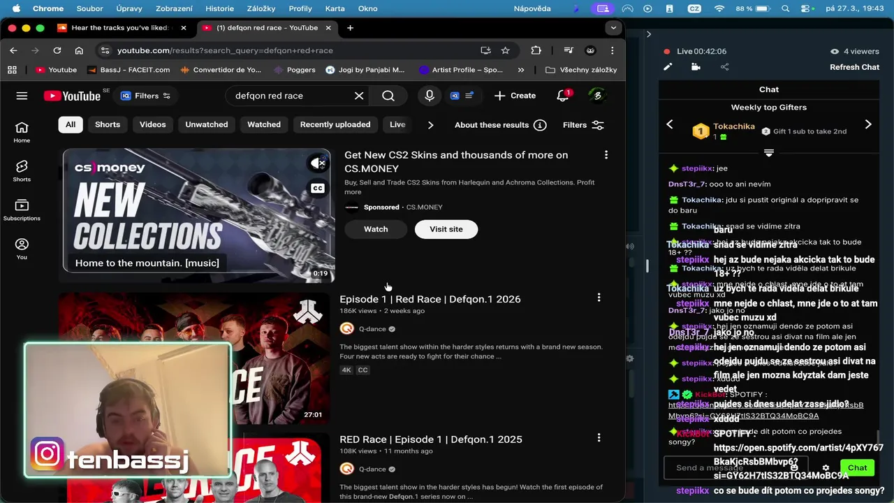894x503 pixels.
Task: Click the magnifier search button
Action: click(x=388, y=96)
